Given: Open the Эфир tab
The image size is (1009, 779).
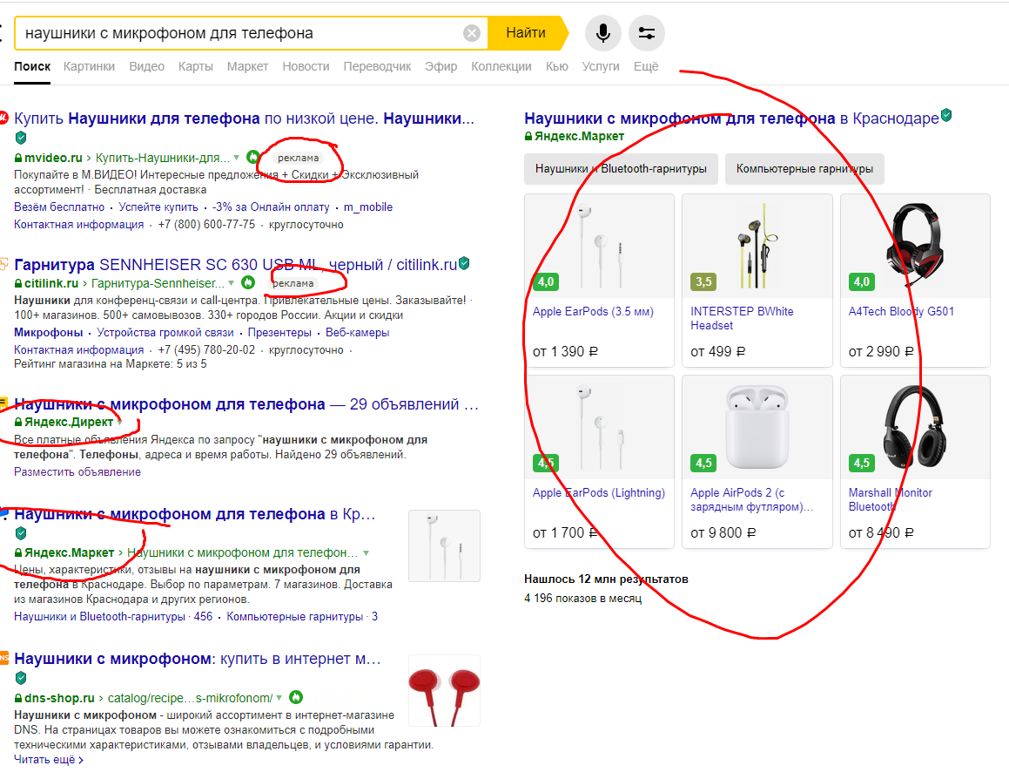Looking at the screenshot, I should point(441,66).
